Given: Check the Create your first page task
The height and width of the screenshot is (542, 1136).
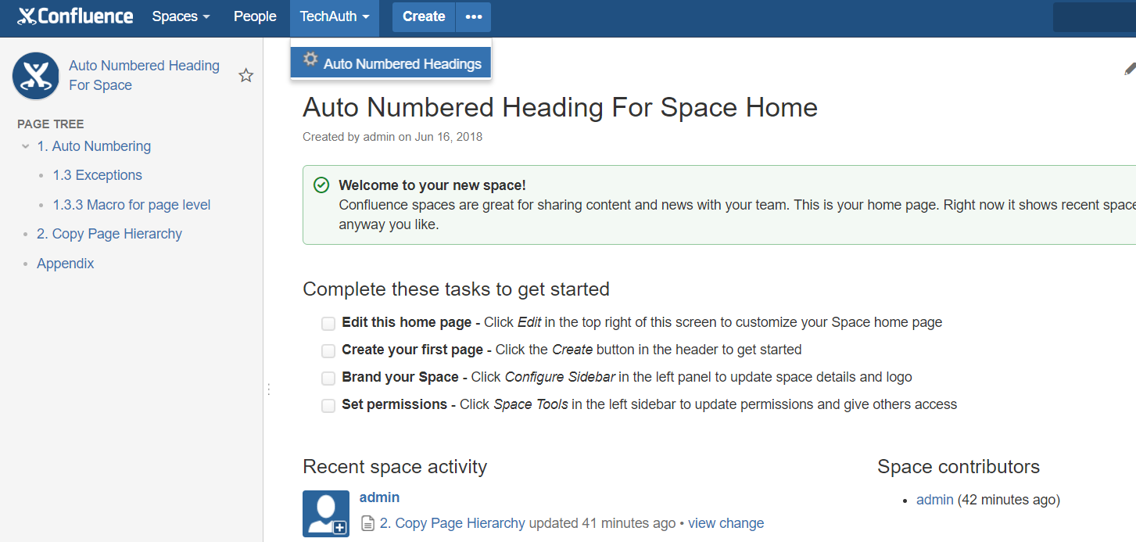Looking at the screenshot, I should 328,350.
